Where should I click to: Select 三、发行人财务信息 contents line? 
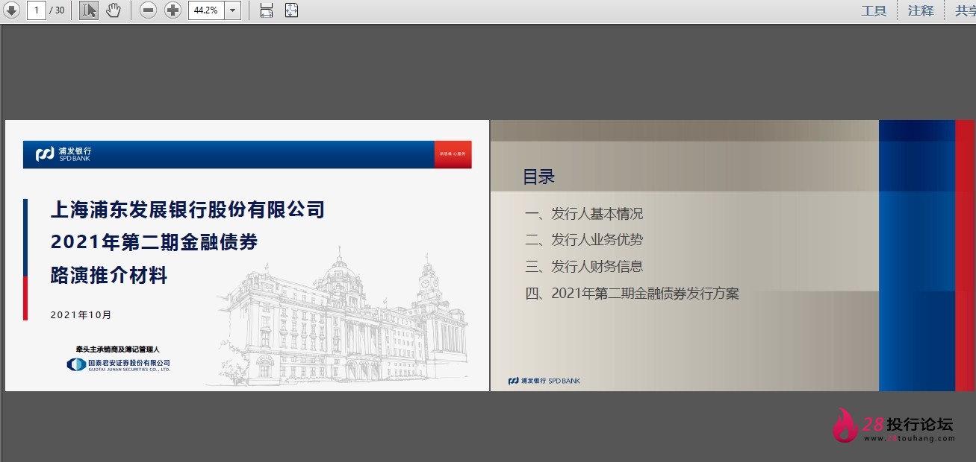coord(584,266)
